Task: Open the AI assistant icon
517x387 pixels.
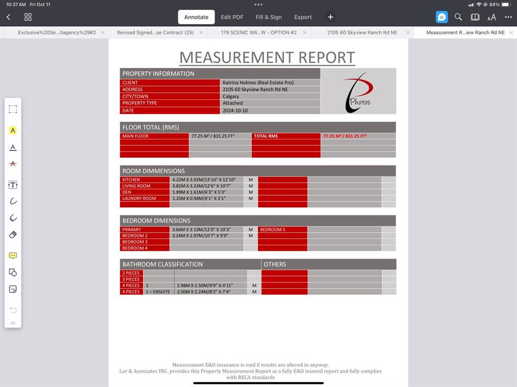Action: pos(442,17)
